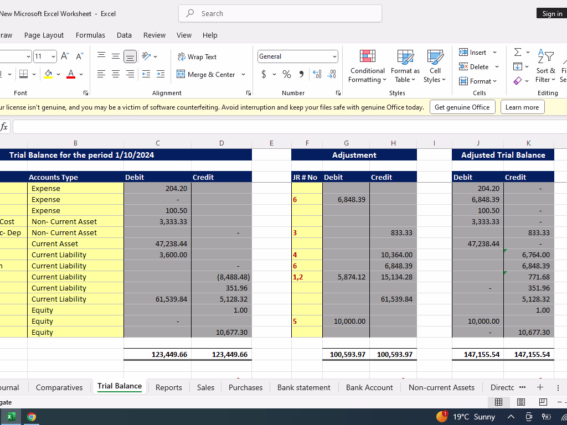The image size is (567, 425).
Task: Apply the yellow Fill Color swatch
Action: pyautogui.click(x=49, y=74)
